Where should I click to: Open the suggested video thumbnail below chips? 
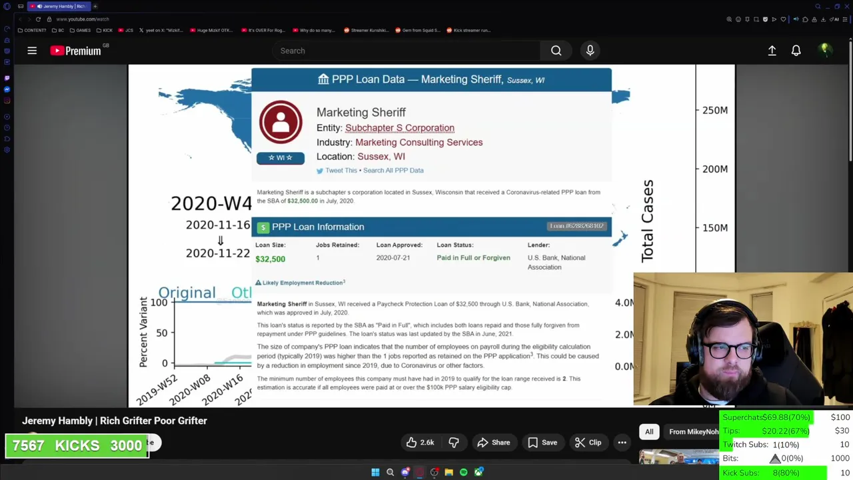679,457
